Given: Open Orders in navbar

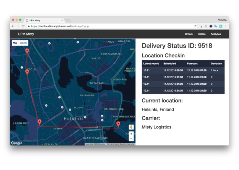Looking at the screenshot, I should (x=189, y=34).
